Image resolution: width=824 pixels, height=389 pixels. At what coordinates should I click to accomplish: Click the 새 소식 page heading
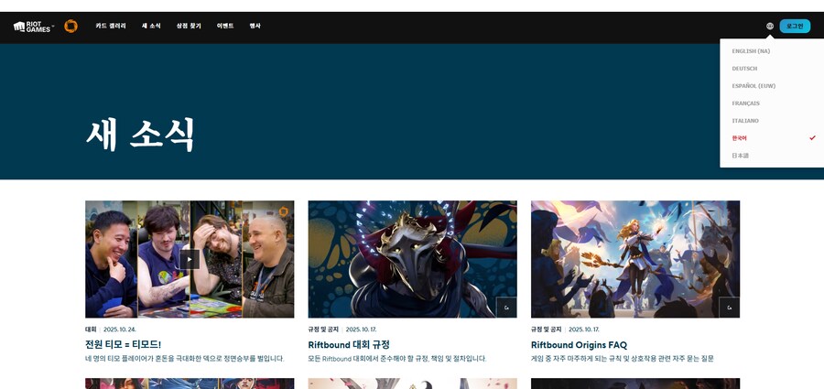click(x=140, y=135)
